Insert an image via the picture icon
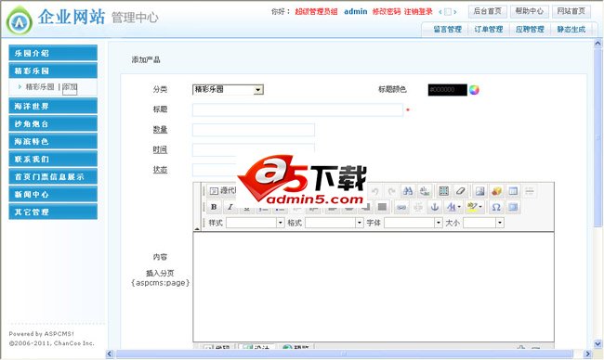This screenshot has height=360, width=604. 480,191
